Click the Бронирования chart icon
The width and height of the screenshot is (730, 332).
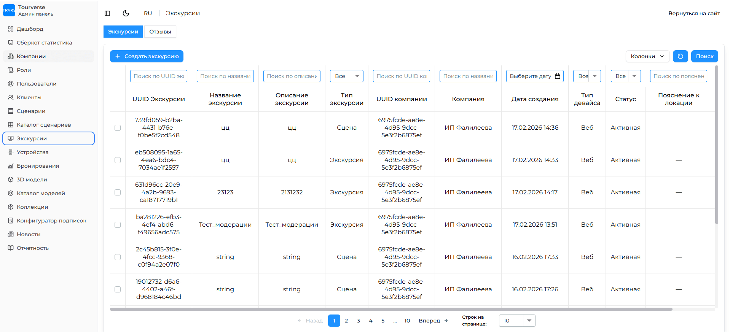[x=11, y=166]
